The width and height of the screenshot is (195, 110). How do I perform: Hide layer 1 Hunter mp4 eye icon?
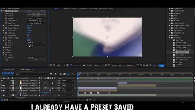[2, 81]
